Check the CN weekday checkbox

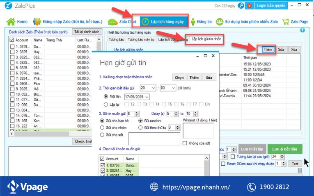(x=201, y=104)
